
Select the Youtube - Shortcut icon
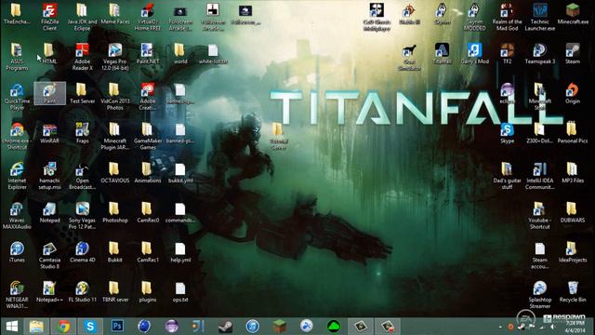tap(540, 216)
